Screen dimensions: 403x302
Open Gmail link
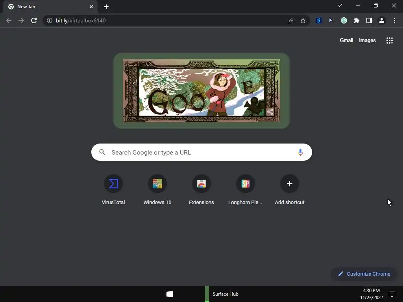click(346, 41)
